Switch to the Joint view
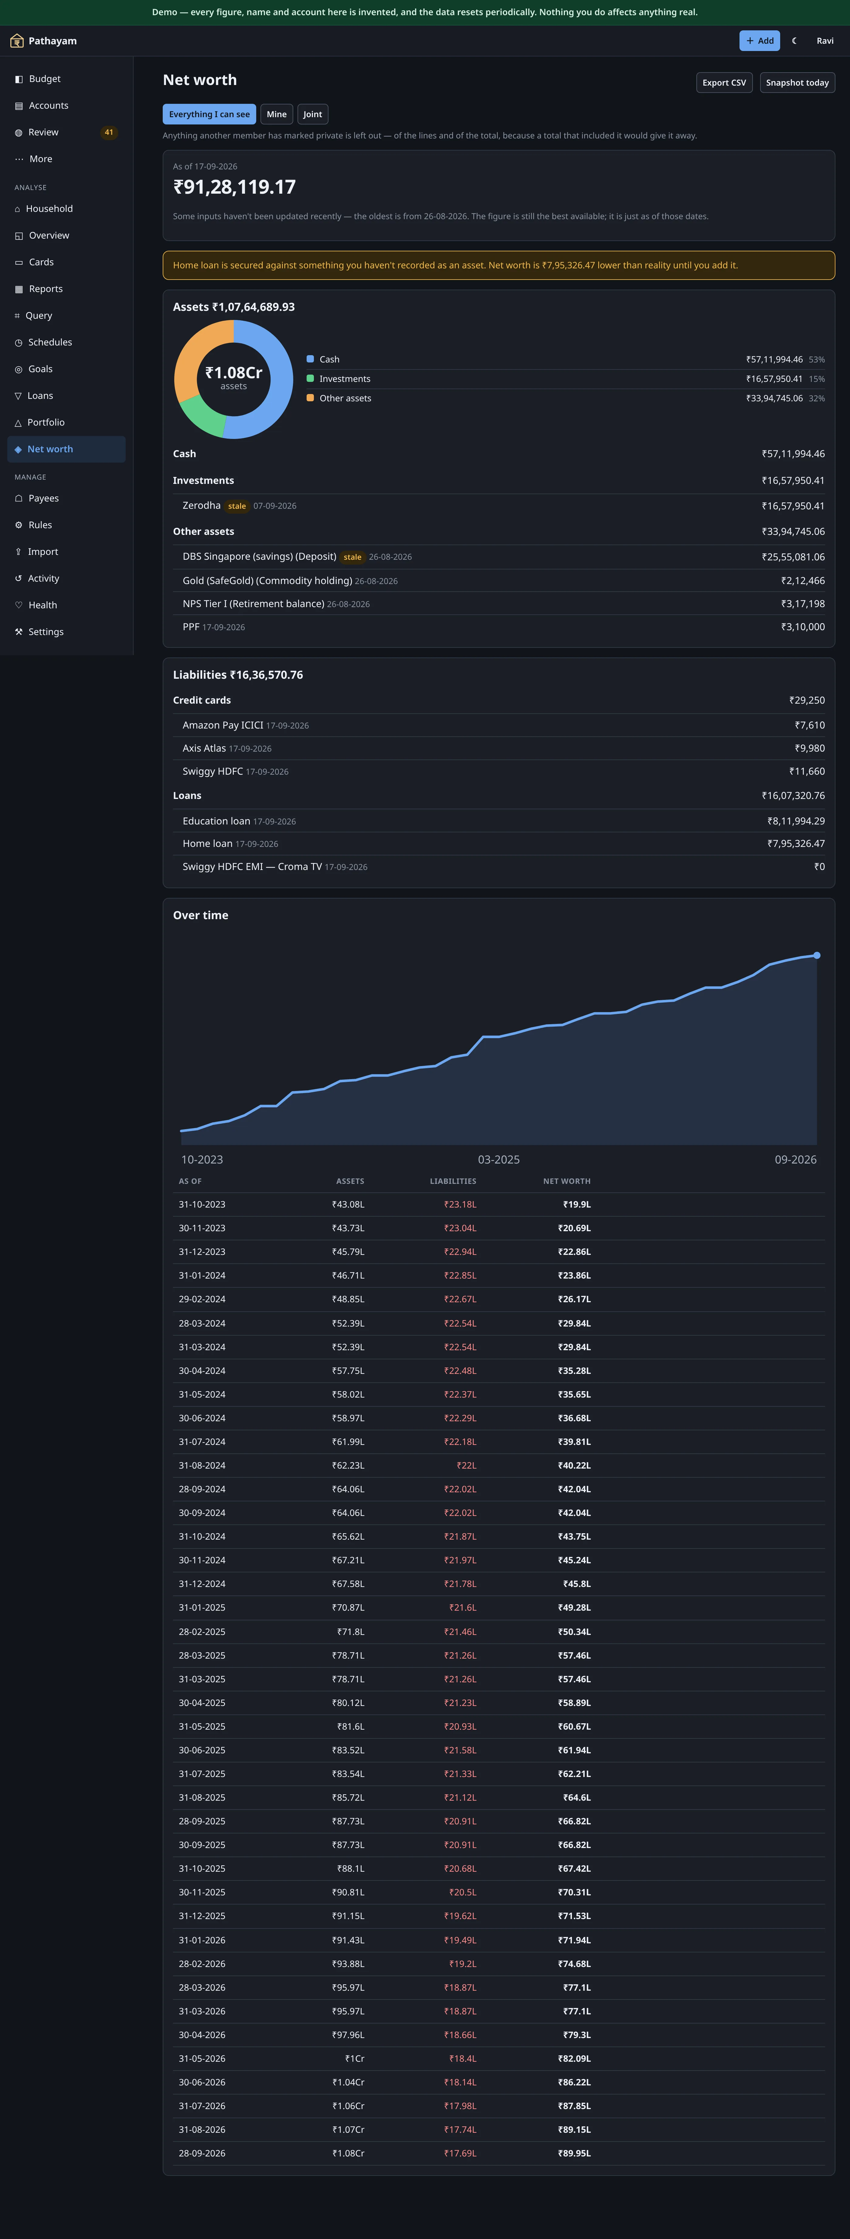This screenshot has height=2239, width=850. point(313,115)
